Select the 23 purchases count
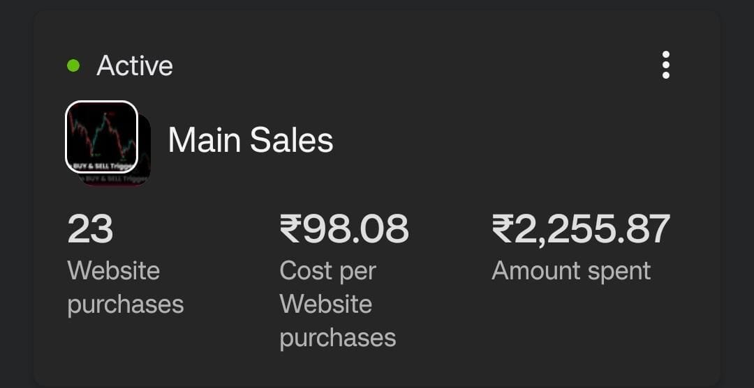 click(x=90, y=229)
